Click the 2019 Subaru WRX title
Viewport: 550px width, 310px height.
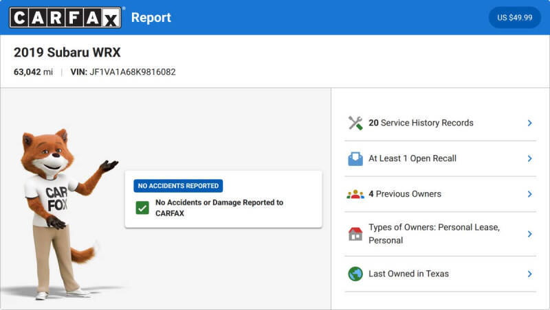67,53
